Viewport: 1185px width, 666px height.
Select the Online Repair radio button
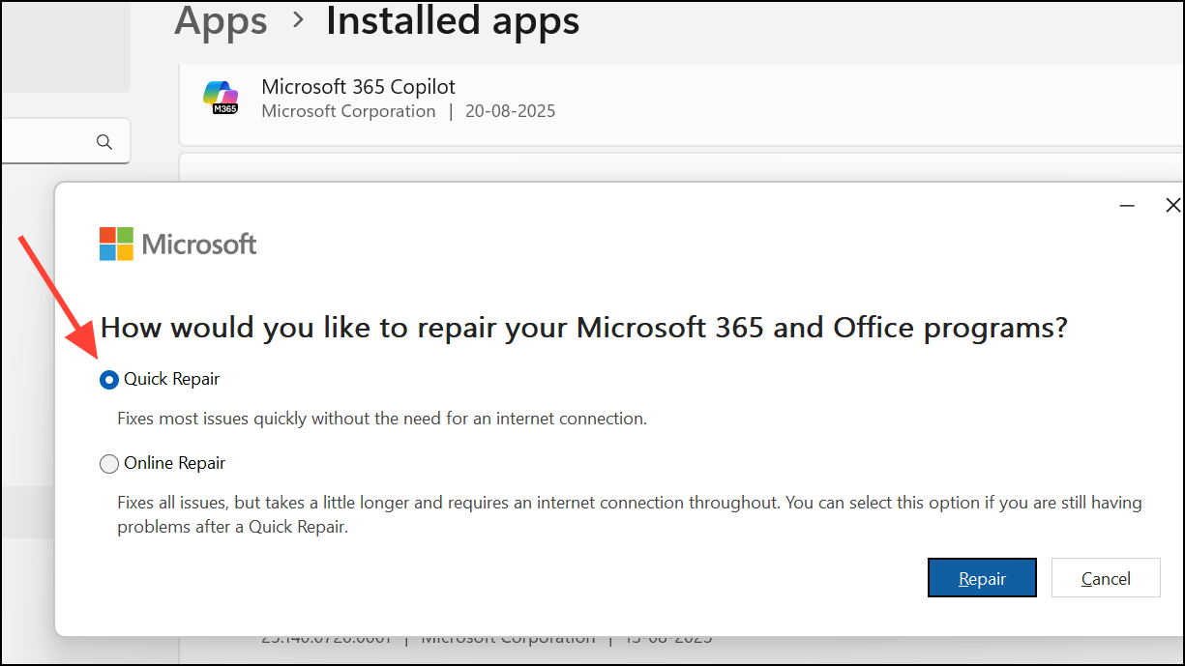click(x=109, y=464)
